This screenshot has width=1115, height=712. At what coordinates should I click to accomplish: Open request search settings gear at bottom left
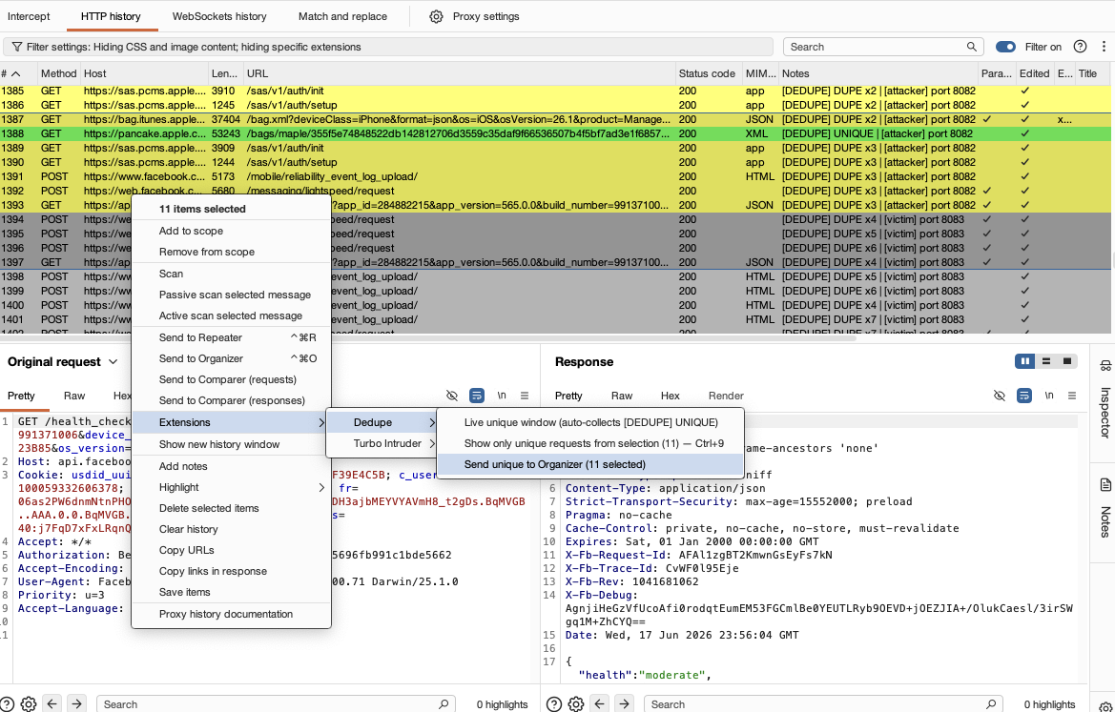pos(29,704)
